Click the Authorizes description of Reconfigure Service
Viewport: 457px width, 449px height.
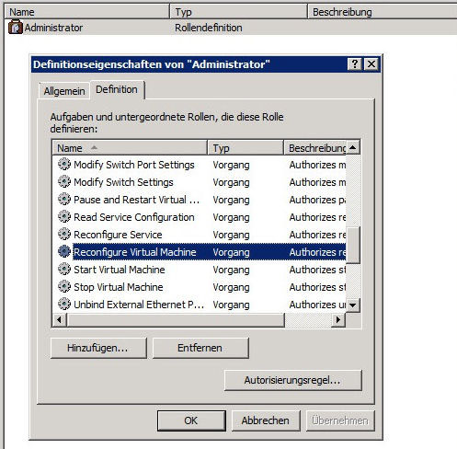click(317, 235)
